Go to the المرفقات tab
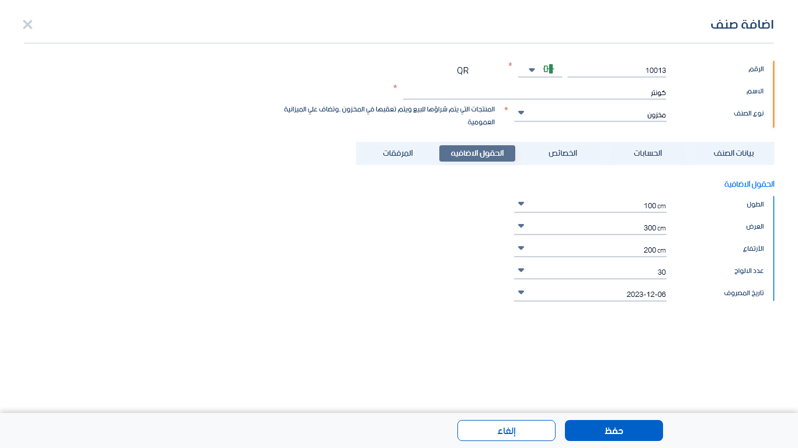This screenshot has height=448, width=798. click(398, 153)
